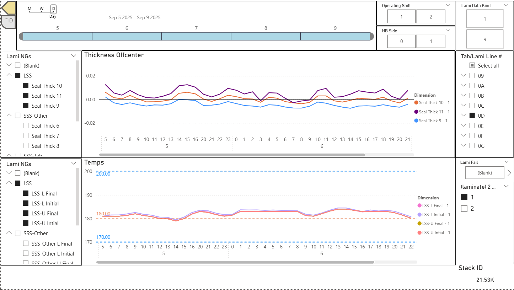Select the D day-granularity icon on the zoom slider
The image size is (514, 290).
point(53,9)
